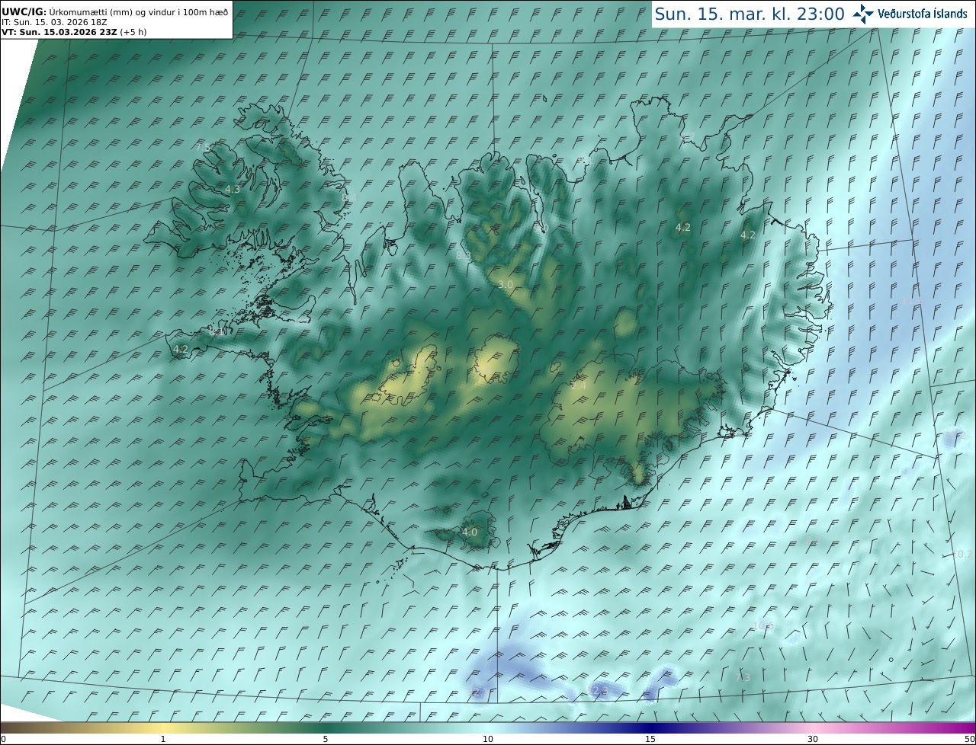The height and width of the screenshot is (745, 976).
Task: Click the 10.6 value label offshore
Action: click(763, 626)
